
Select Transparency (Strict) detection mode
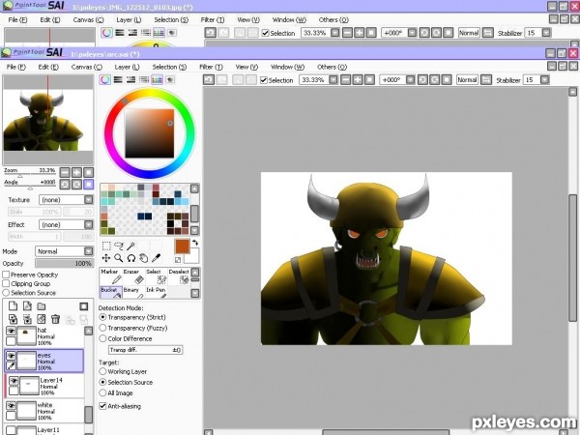102,317
